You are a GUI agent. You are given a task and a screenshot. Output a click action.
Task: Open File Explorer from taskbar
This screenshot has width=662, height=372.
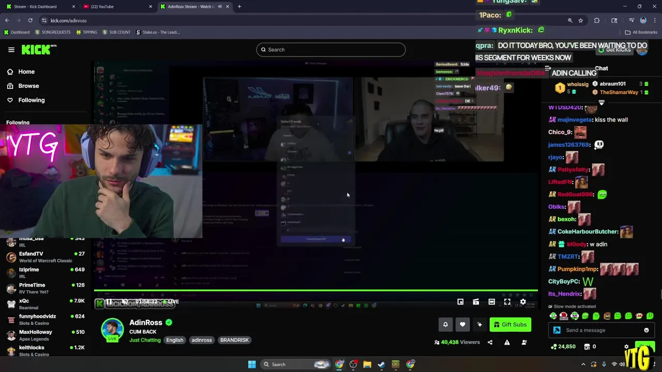[367, 364]
